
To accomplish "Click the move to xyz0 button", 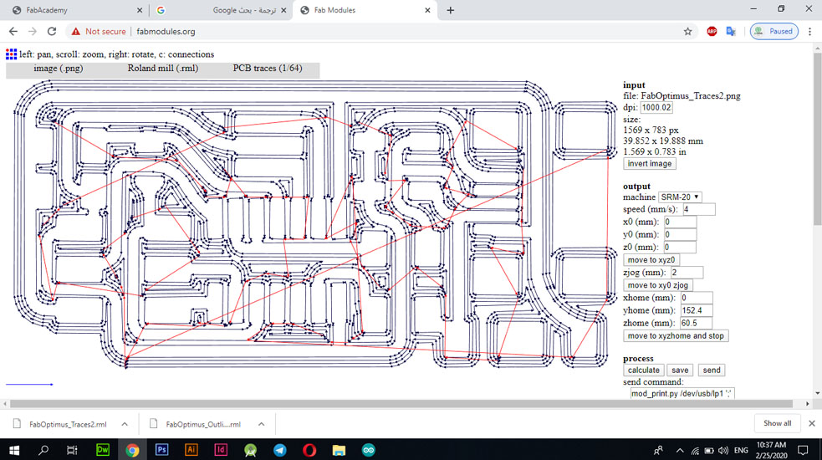I will 651,259.
